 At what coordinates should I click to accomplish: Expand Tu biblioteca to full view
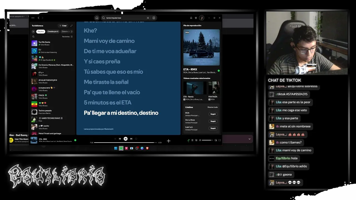point(71,26)
